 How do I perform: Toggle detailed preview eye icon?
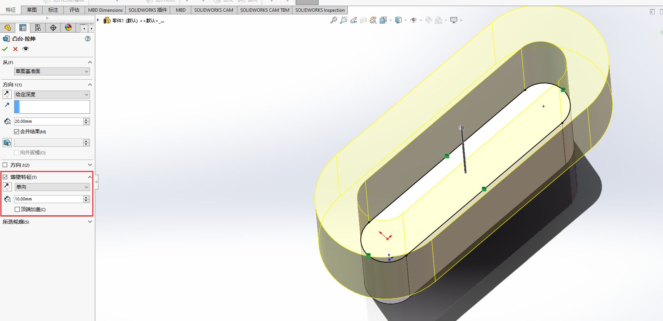click(x=25, y=49)
